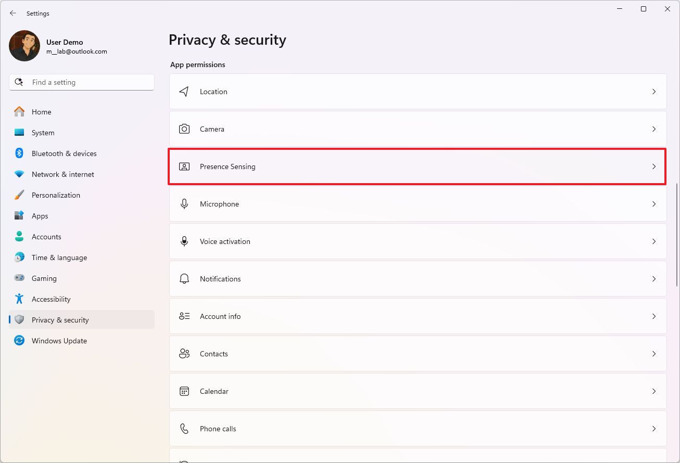Click the Location arrow icon
This screenshot has width=680, height=463.
pyautogui.click(x=184, y=92)
